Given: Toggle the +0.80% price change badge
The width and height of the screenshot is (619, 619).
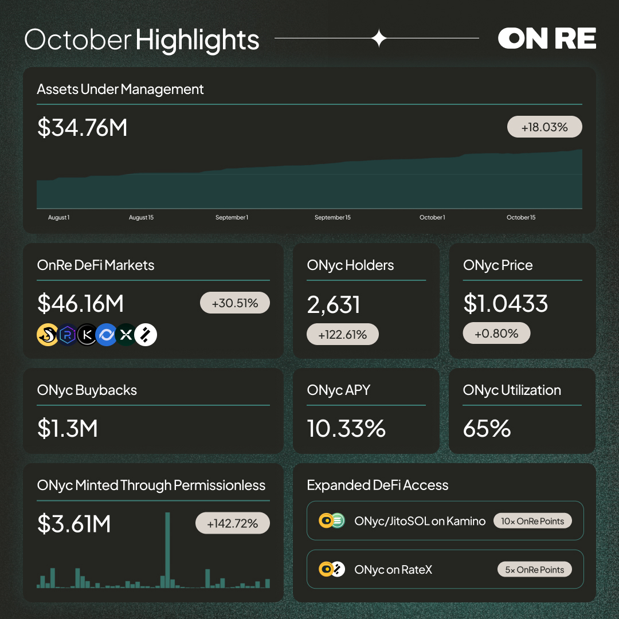Looking at the screenshot, I should [496, 333].
